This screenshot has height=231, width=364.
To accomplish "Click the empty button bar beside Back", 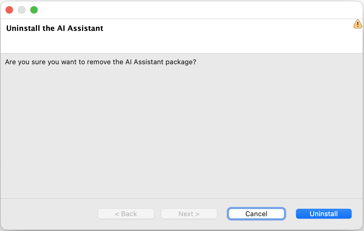I will pos(49,214).
